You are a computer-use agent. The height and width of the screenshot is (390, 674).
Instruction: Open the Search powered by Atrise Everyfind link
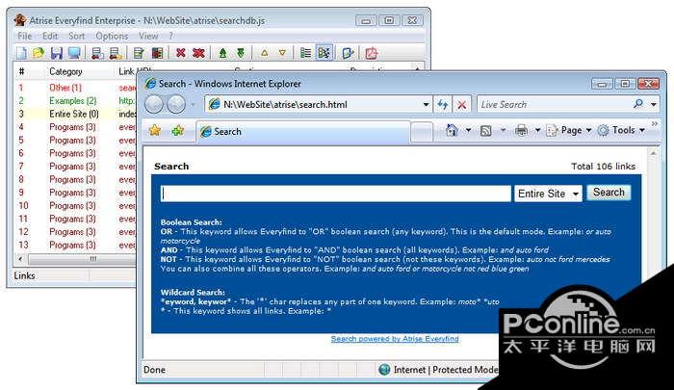click(x=395, y=339)
